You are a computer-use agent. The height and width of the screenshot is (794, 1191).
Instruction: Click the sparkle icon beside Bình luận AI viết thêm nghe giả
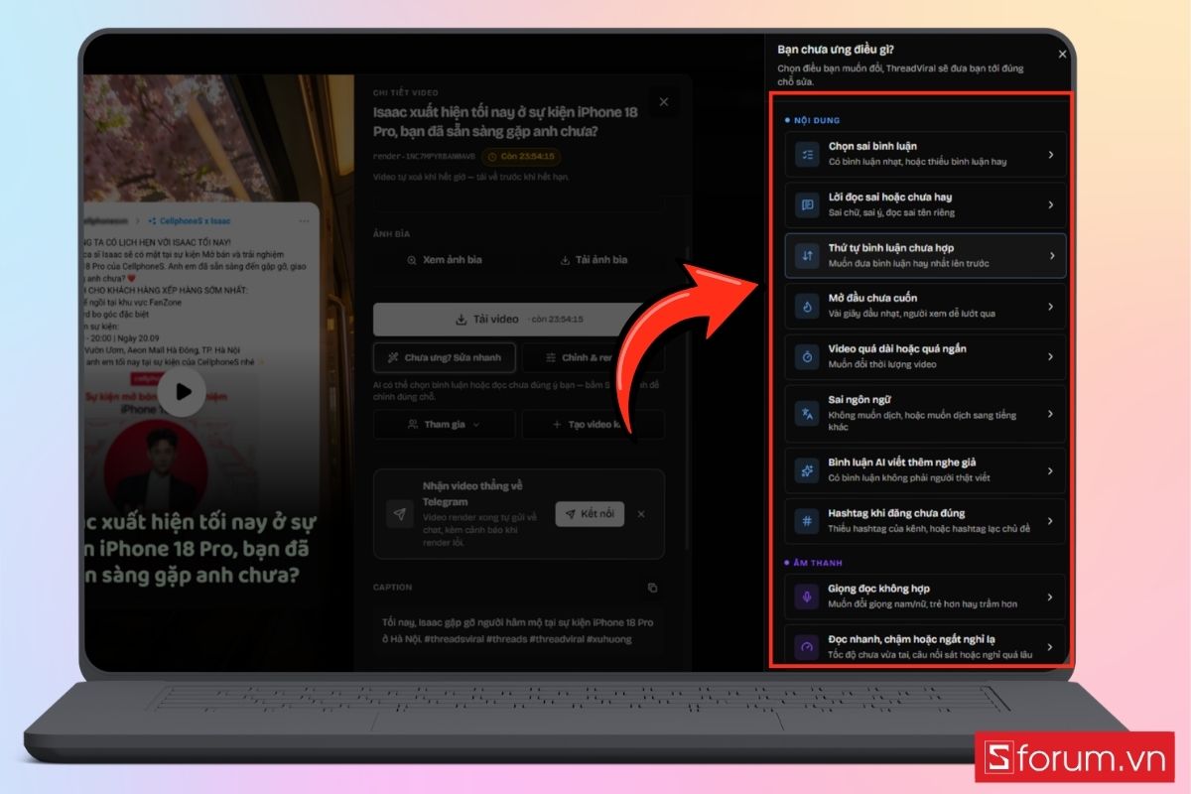click(x=807, y=470)
